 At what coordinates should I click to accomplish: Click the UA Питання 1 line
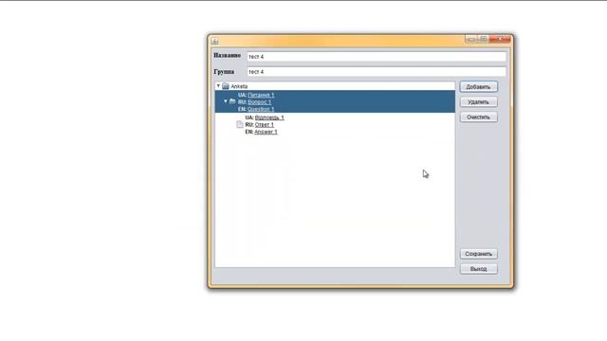tap(256, 95)
